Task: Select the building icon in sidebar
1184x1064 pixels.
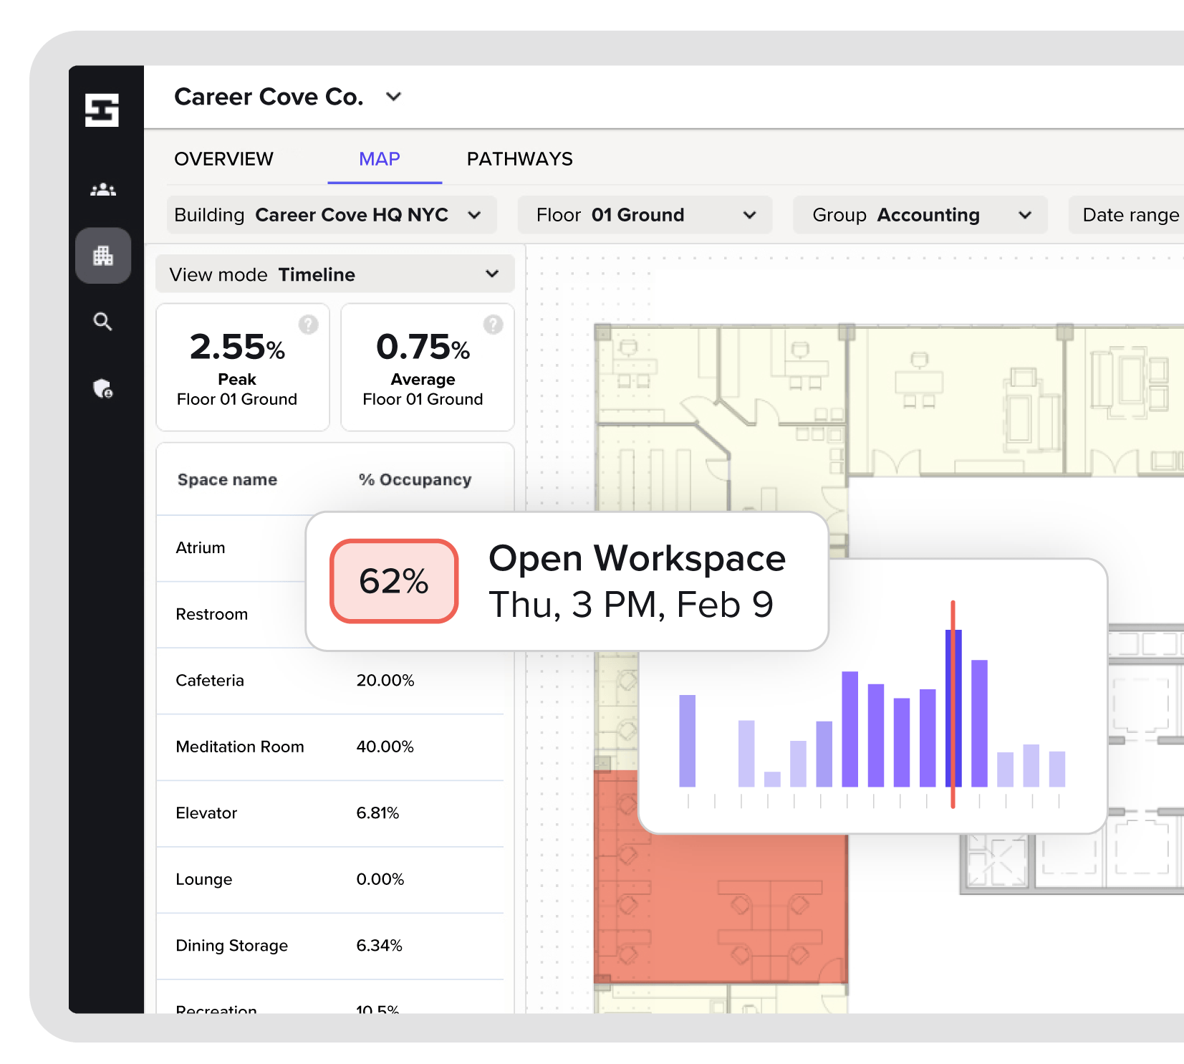Action: pos(103,256)
